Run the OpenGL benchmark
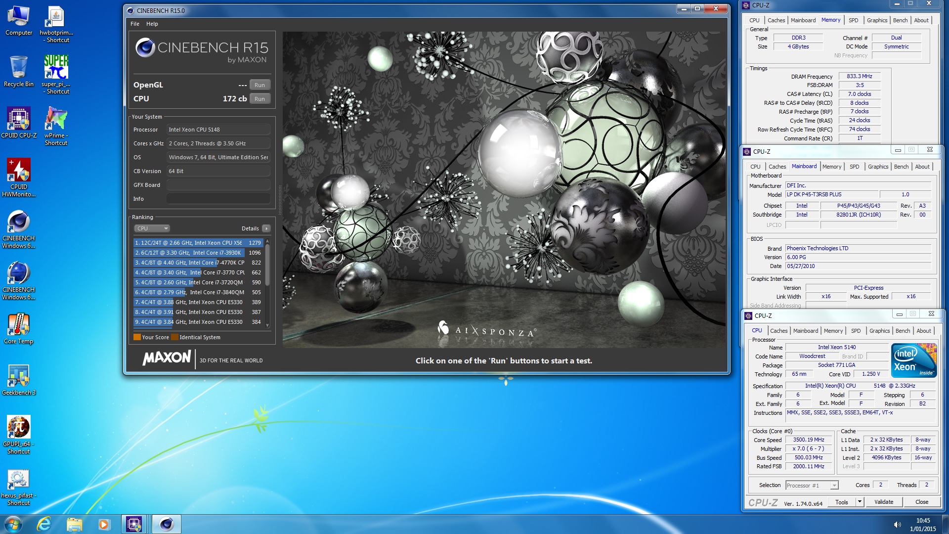The image size is (949, 534). pyautogui.click(x=260, y=85)
